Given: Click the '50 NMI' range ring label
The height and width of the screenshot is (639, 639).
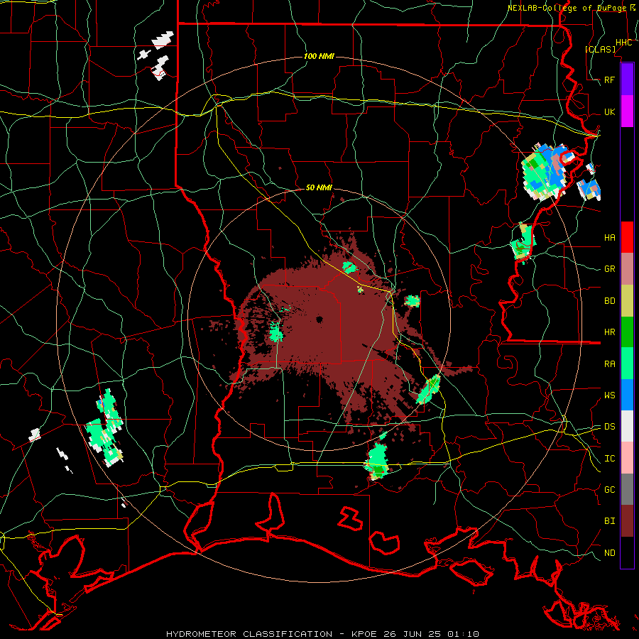Looking at the screenshot, I should coord(319,187).
